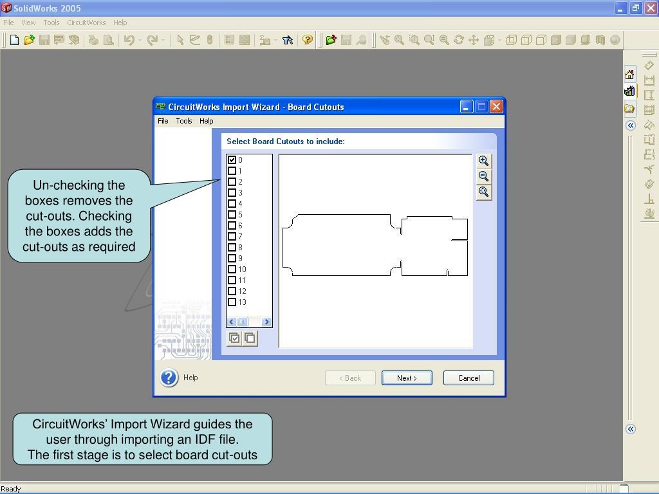Click the Wireframe cube display icon
The width and height of the screenshot is (659, 494).
tap(512, 40)
